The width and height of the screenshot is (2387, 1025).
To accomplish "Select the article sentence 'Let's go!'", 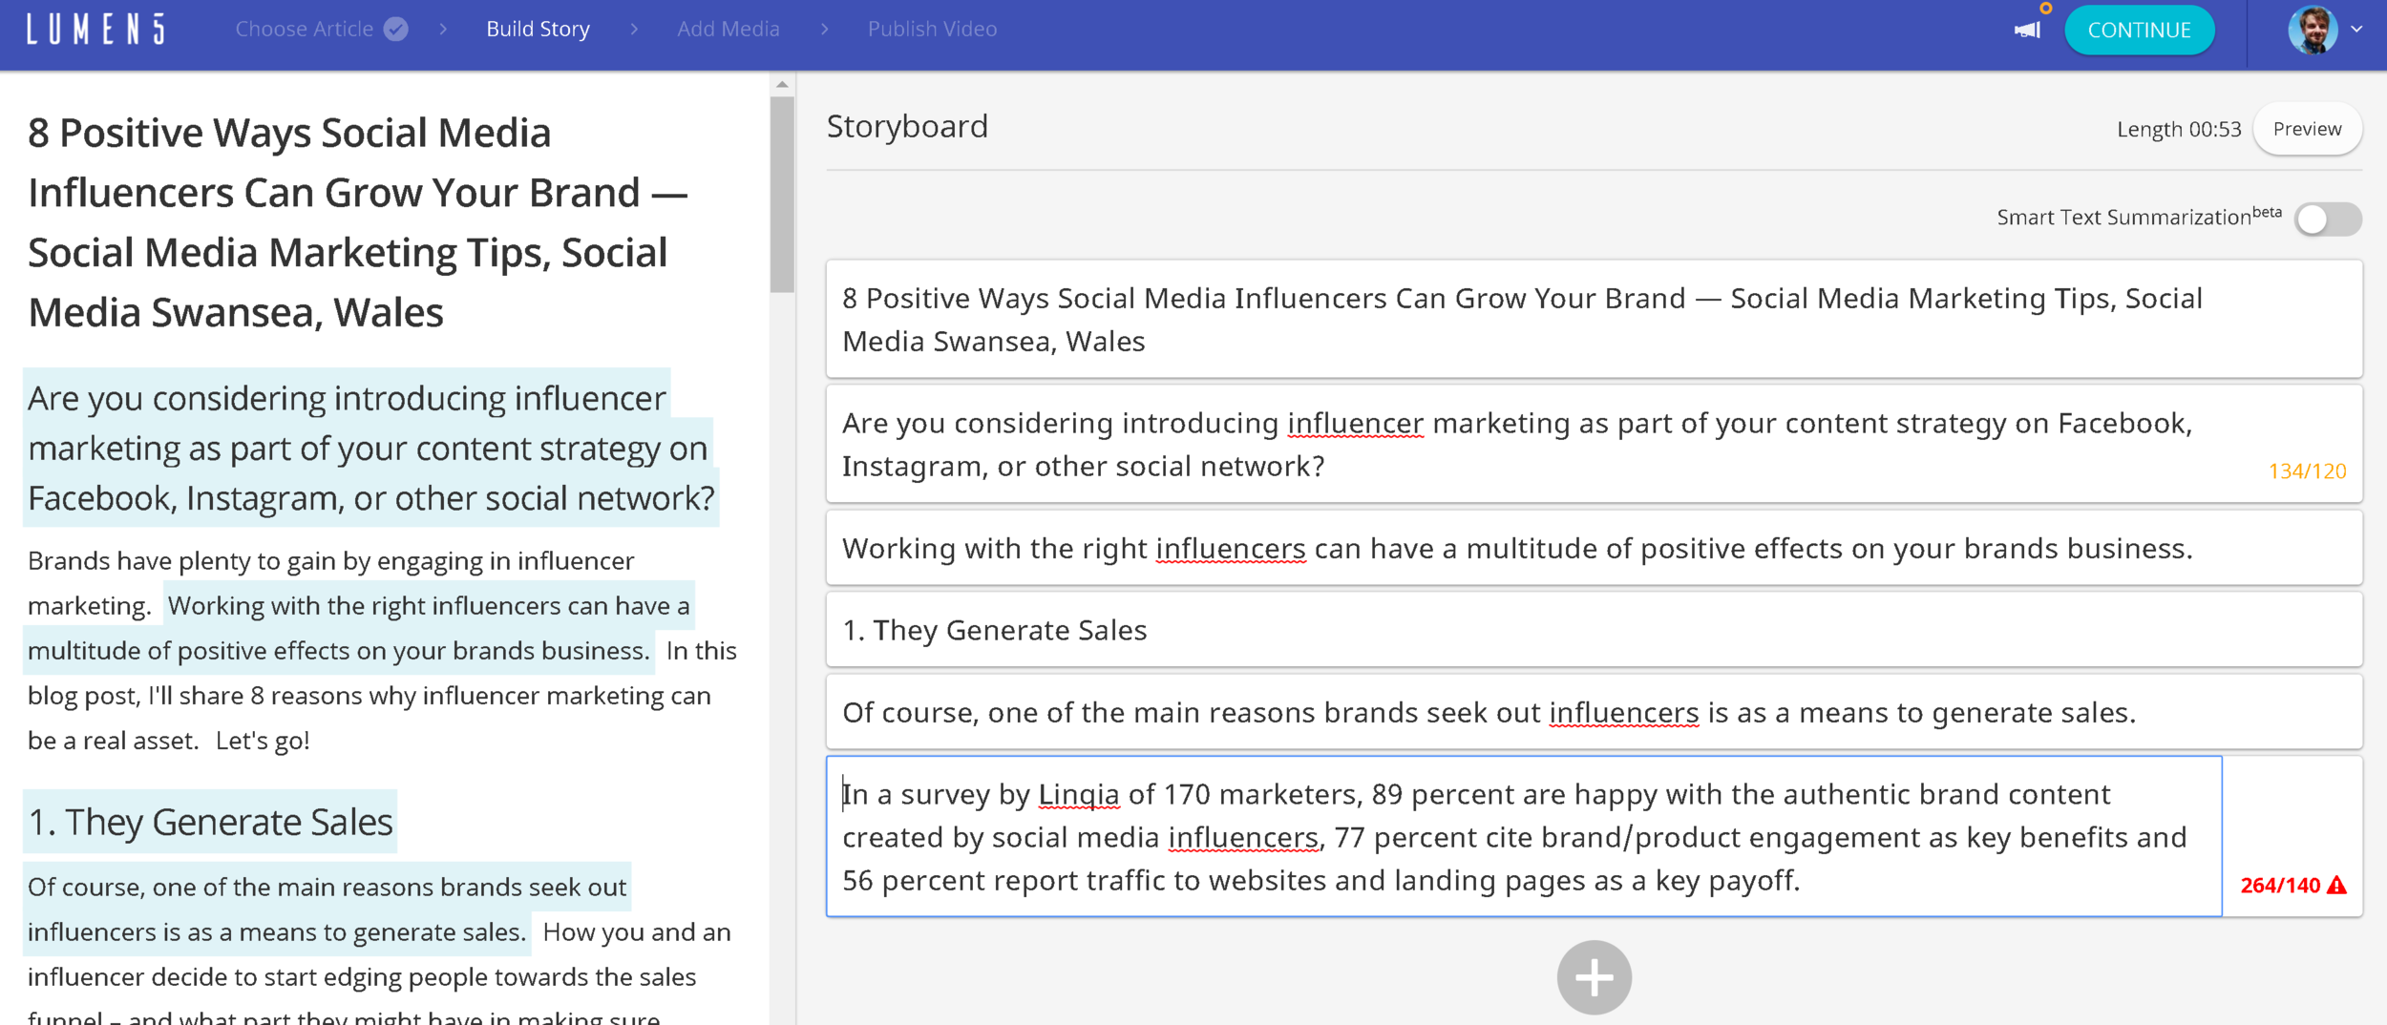I will (263, 741).
